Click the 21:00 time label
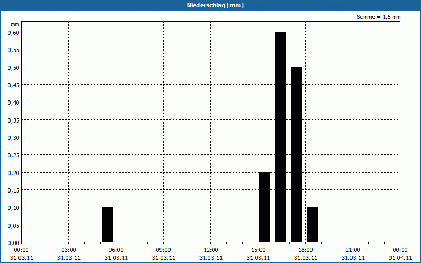 (x=353, y=250)
